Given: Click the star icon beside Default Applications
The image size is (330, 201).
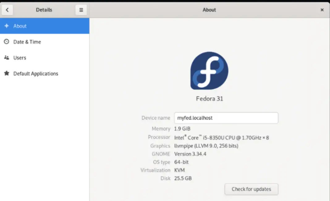Looking at the screenshot, I should pyautogui.click(x=6, y=74).
